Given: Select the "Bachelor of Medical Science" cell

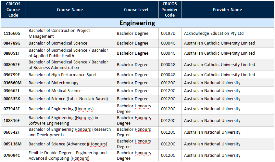Looking at the screenshot, I should [55, 91].
